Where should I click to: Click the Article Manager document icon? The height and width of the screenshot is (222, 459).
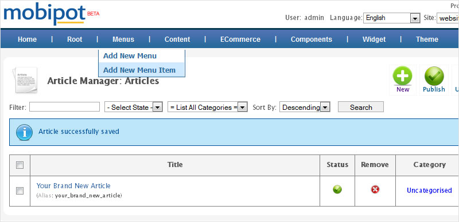pos(25,80)
